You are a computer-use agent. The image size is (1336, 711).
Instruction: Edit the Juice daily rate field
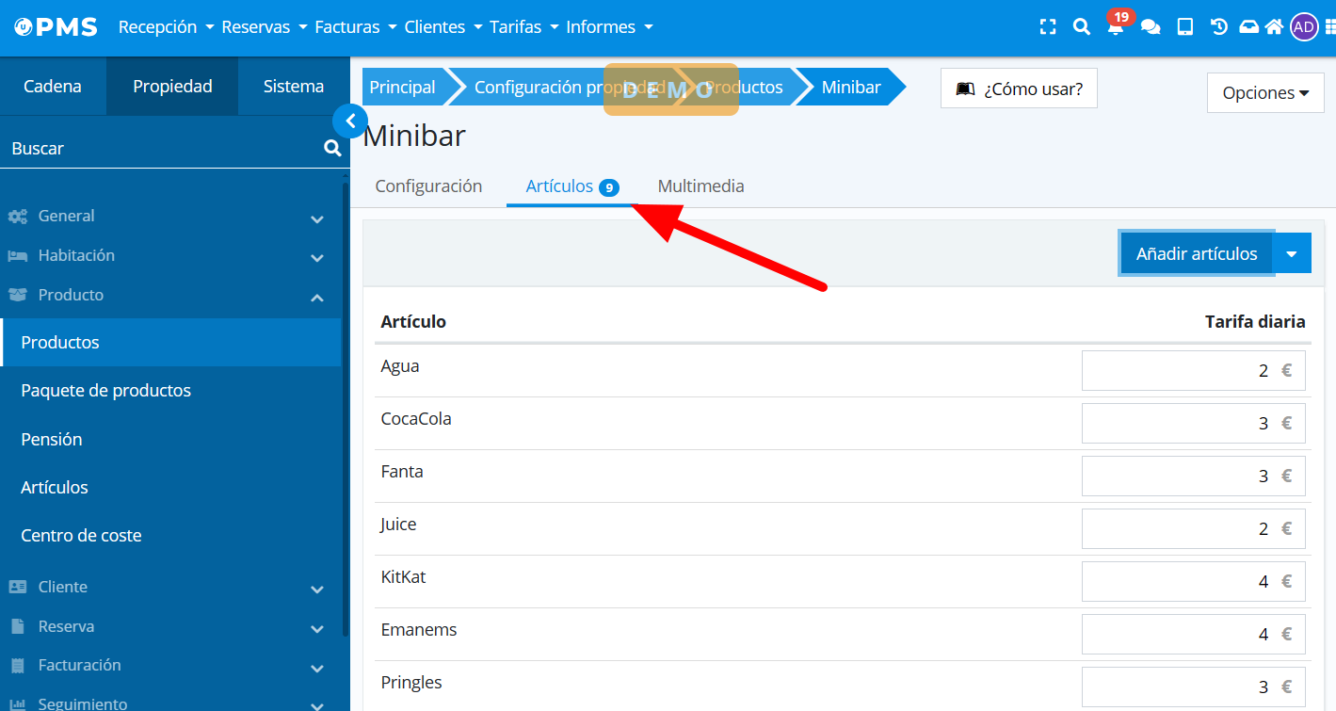click(1193, 529)
